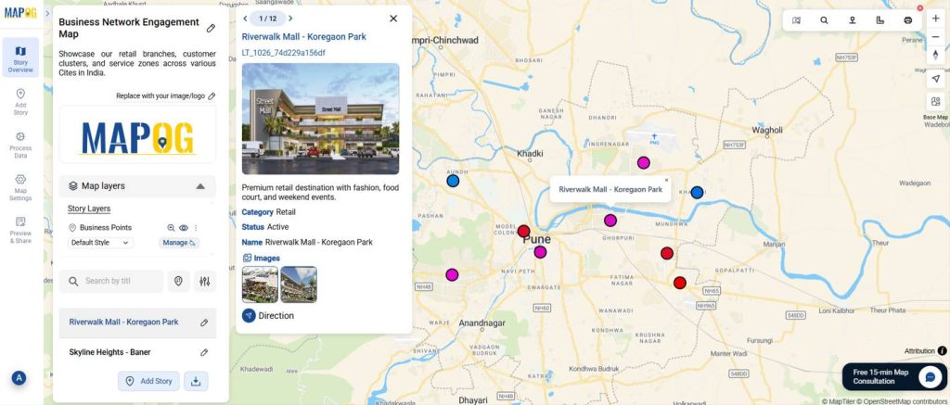This screenshot has height=405, width=950.
Task: Click the Add Story button at bottom
Action: pyautogui.click(x=148, y=382)
